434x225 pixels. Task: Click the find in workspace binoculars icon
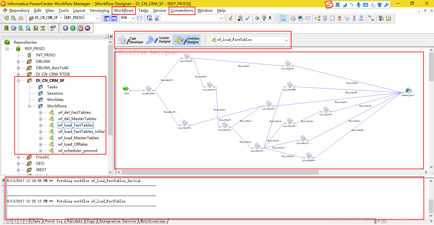coord(149,18)
